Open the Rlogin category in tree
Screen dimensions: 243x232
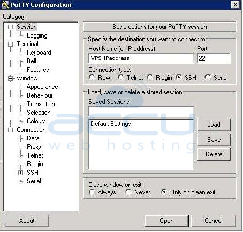[35, 164]
